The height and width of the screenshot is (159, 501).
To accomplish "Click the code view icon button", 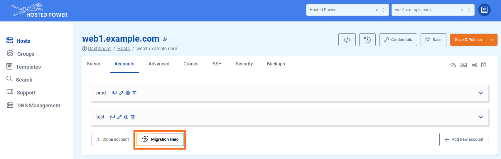I will point(347,40).
